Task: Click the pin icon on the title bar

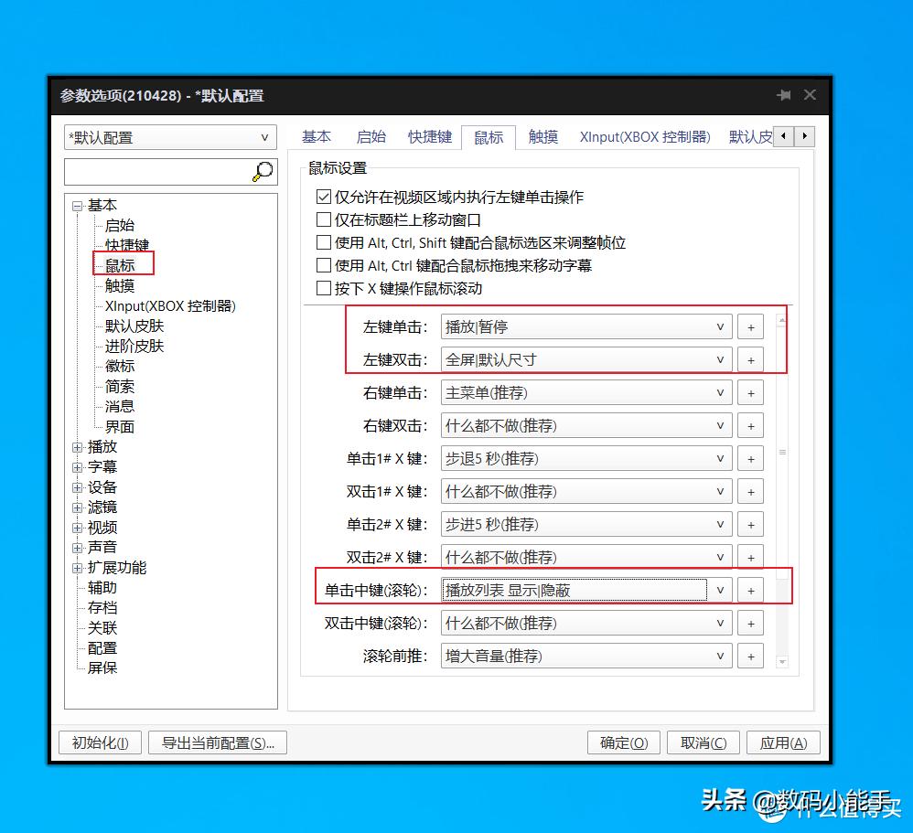Action: point(781,95)
